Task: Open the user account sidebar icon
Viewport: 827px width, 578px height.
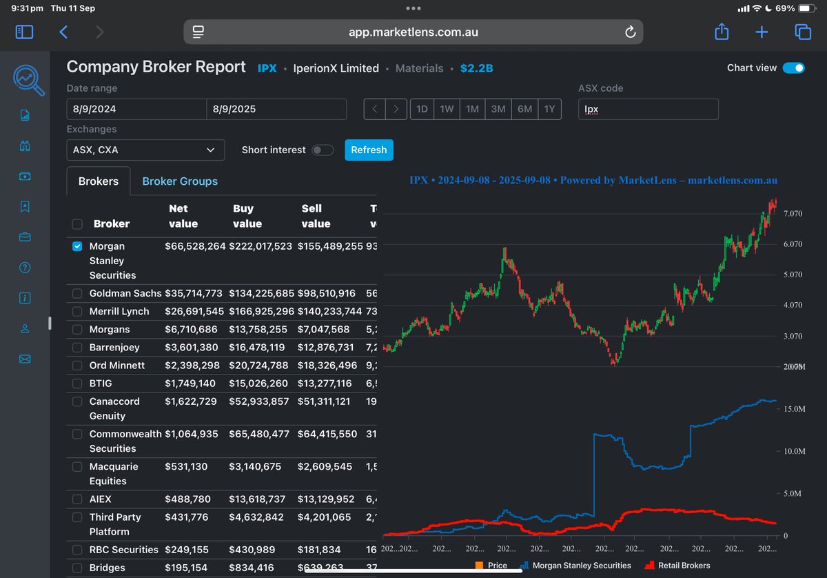Action: tap(25, 328)
